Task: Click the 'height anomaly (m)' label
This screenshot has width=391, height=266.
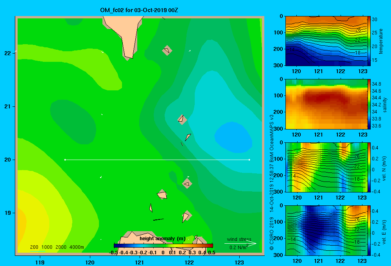Action: 163,239
